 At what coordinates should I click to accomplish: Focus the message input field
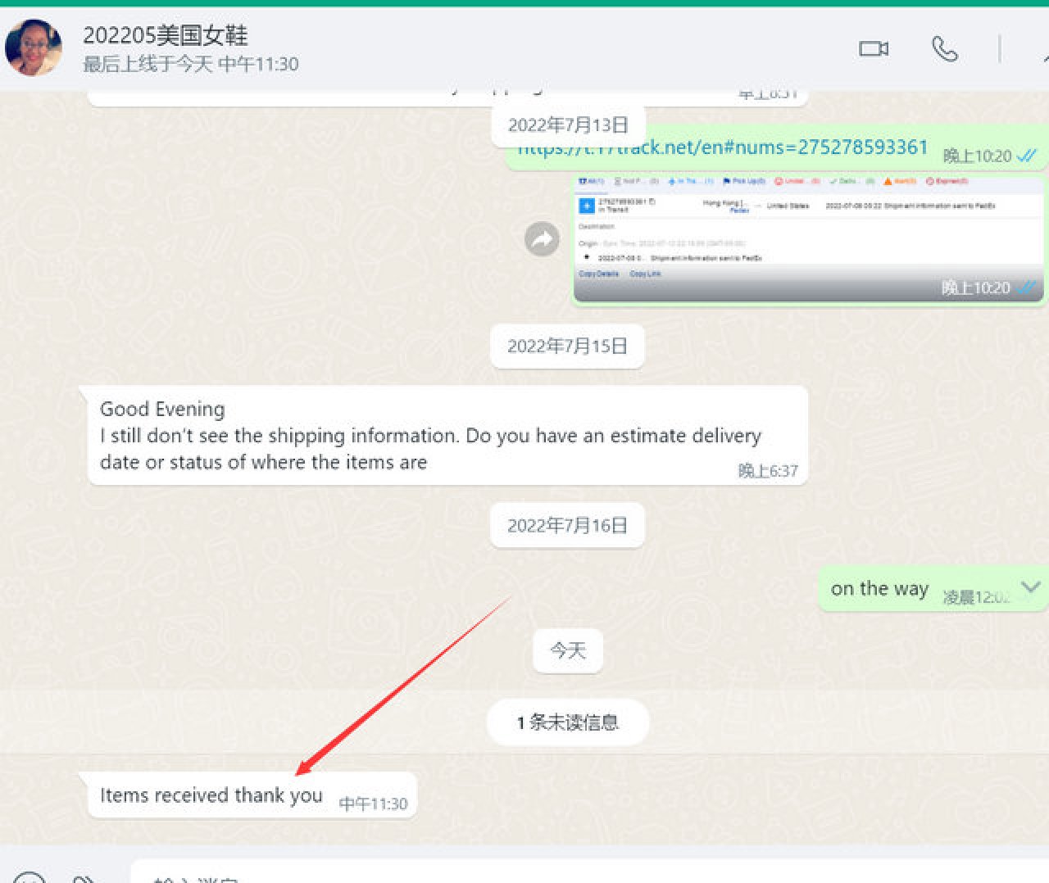574,875
